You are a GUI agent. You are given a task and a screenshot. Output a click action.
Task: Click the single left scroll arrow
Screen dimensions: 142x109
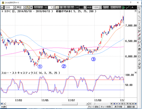(x=4, y=104)
